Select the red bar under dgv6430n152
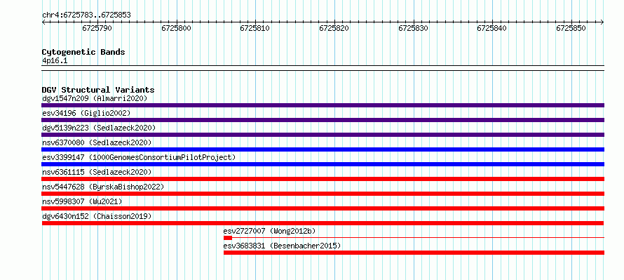624x280 pixels. point(323,223)
